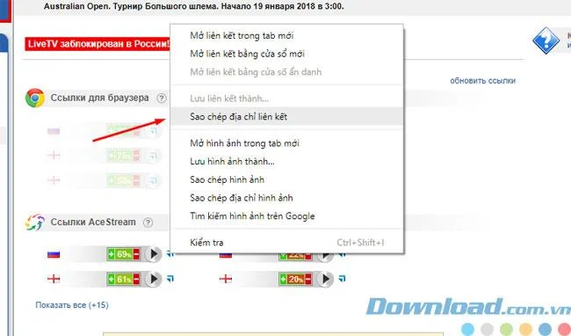Click the "обновить ссылки" refresh link

click(482, 81)
